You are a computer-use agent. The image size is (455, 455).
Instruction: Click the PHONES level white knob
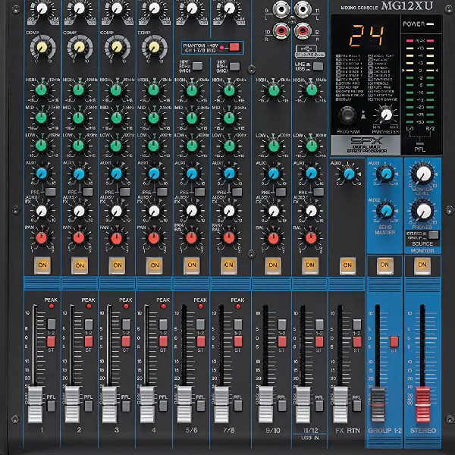(423, 212)
